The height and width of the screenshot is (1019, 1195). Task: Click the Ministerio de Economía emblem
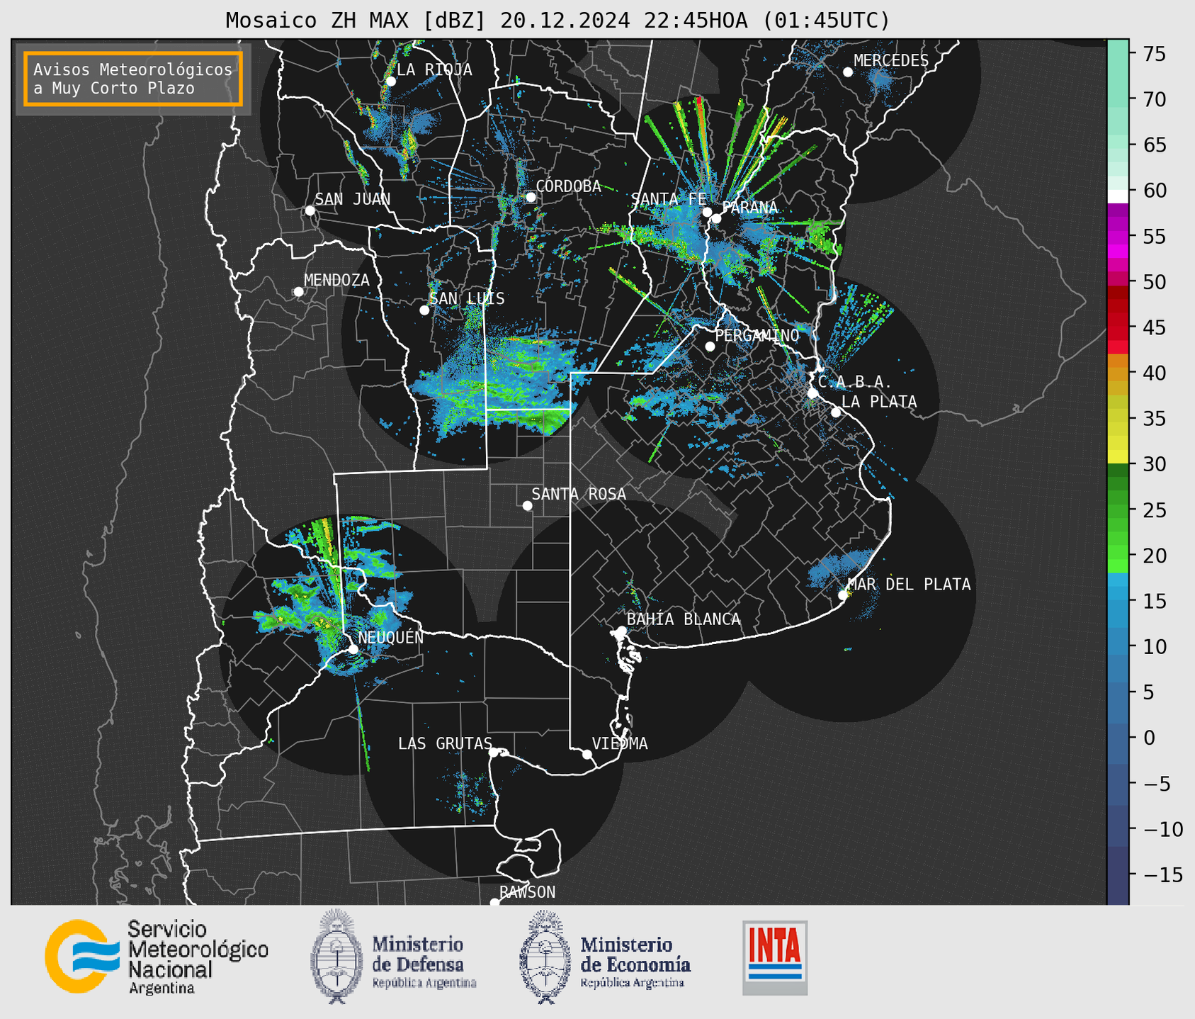(545, 957)
